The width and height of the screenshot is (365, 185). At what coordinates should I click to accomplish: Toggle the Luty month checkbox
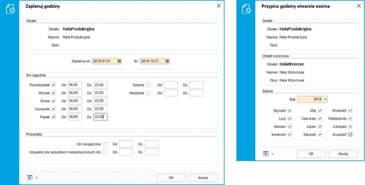(x=289, y=118)
